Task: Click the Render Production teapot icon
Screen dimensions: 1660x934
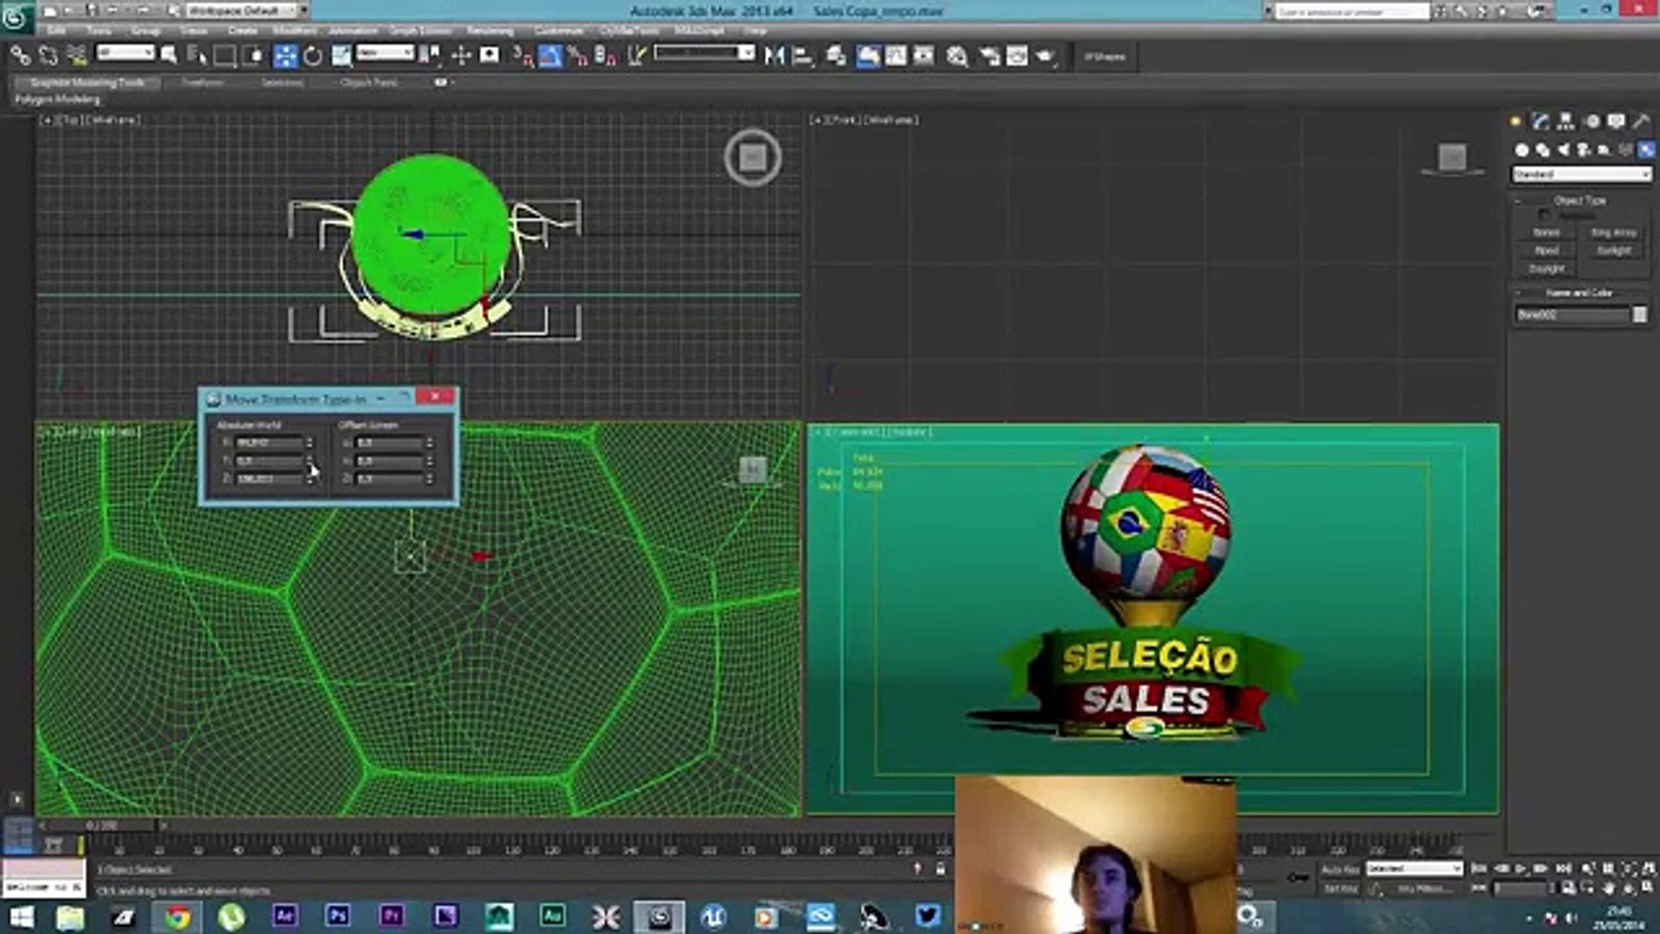Action: (x=1045, y=56)
